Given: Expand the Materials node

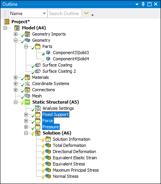Looking at the screenshot, I should [x=15, y=77].
